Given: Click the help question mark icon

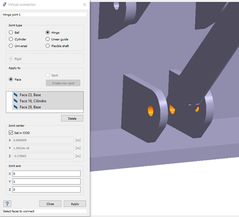Looking at the screenshot, I should 7,204.
